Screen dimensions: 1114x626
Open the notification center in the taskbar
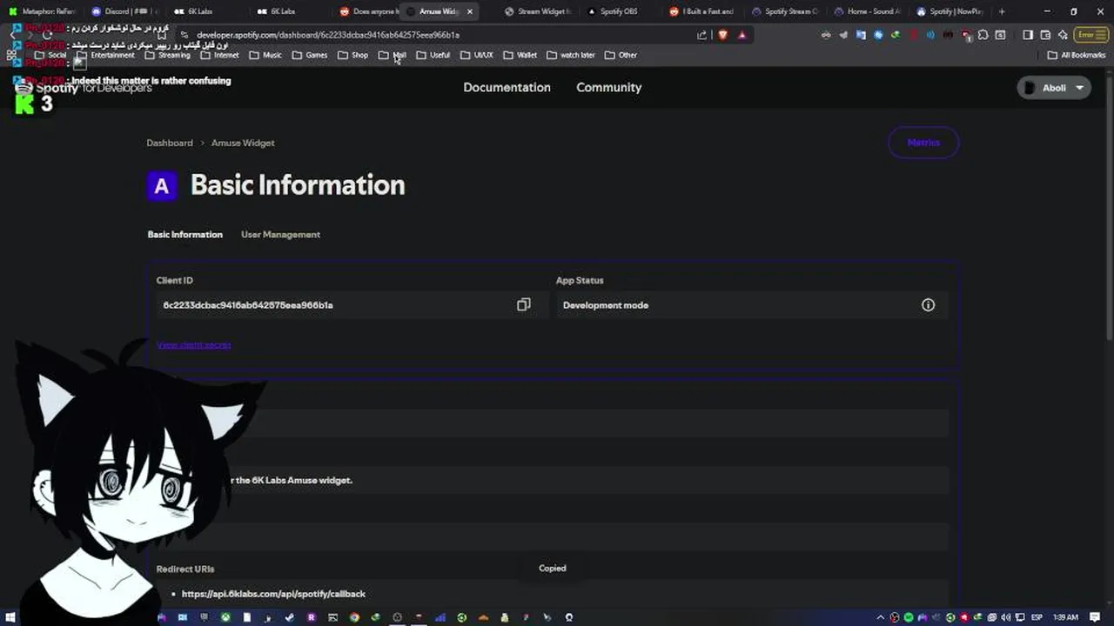click(1095, 617)
